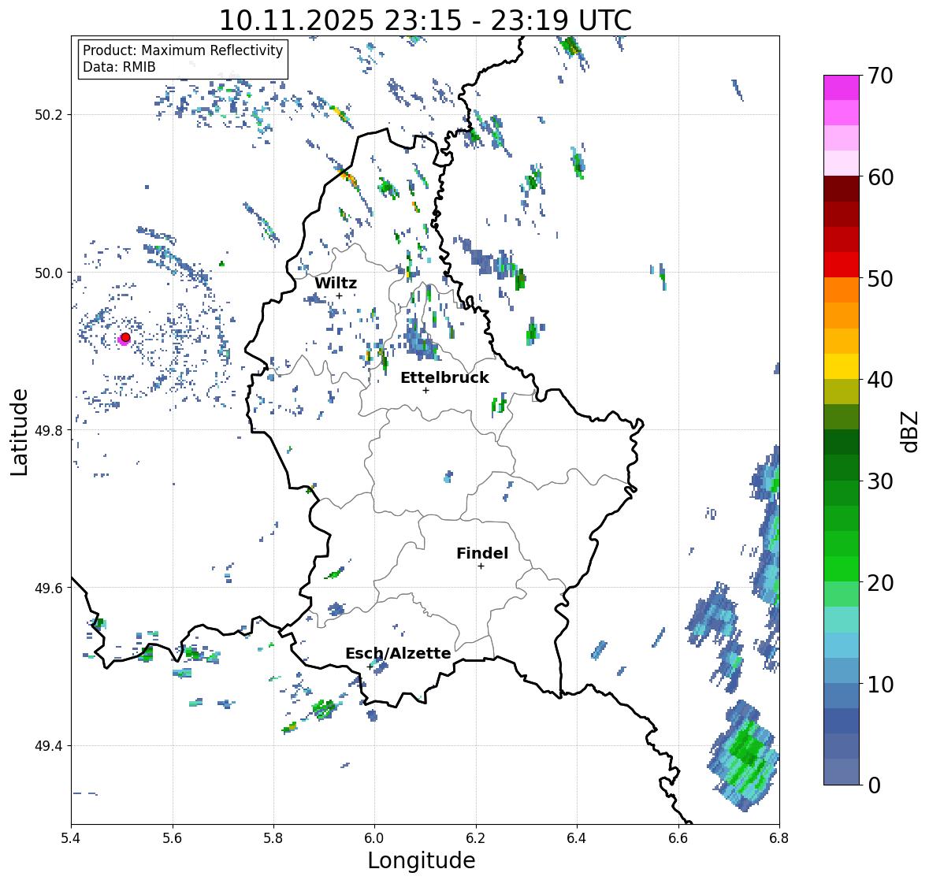929x880 pixels.
Task: Select the Esch/Alzette station label
Action: (x=398, y=653)
